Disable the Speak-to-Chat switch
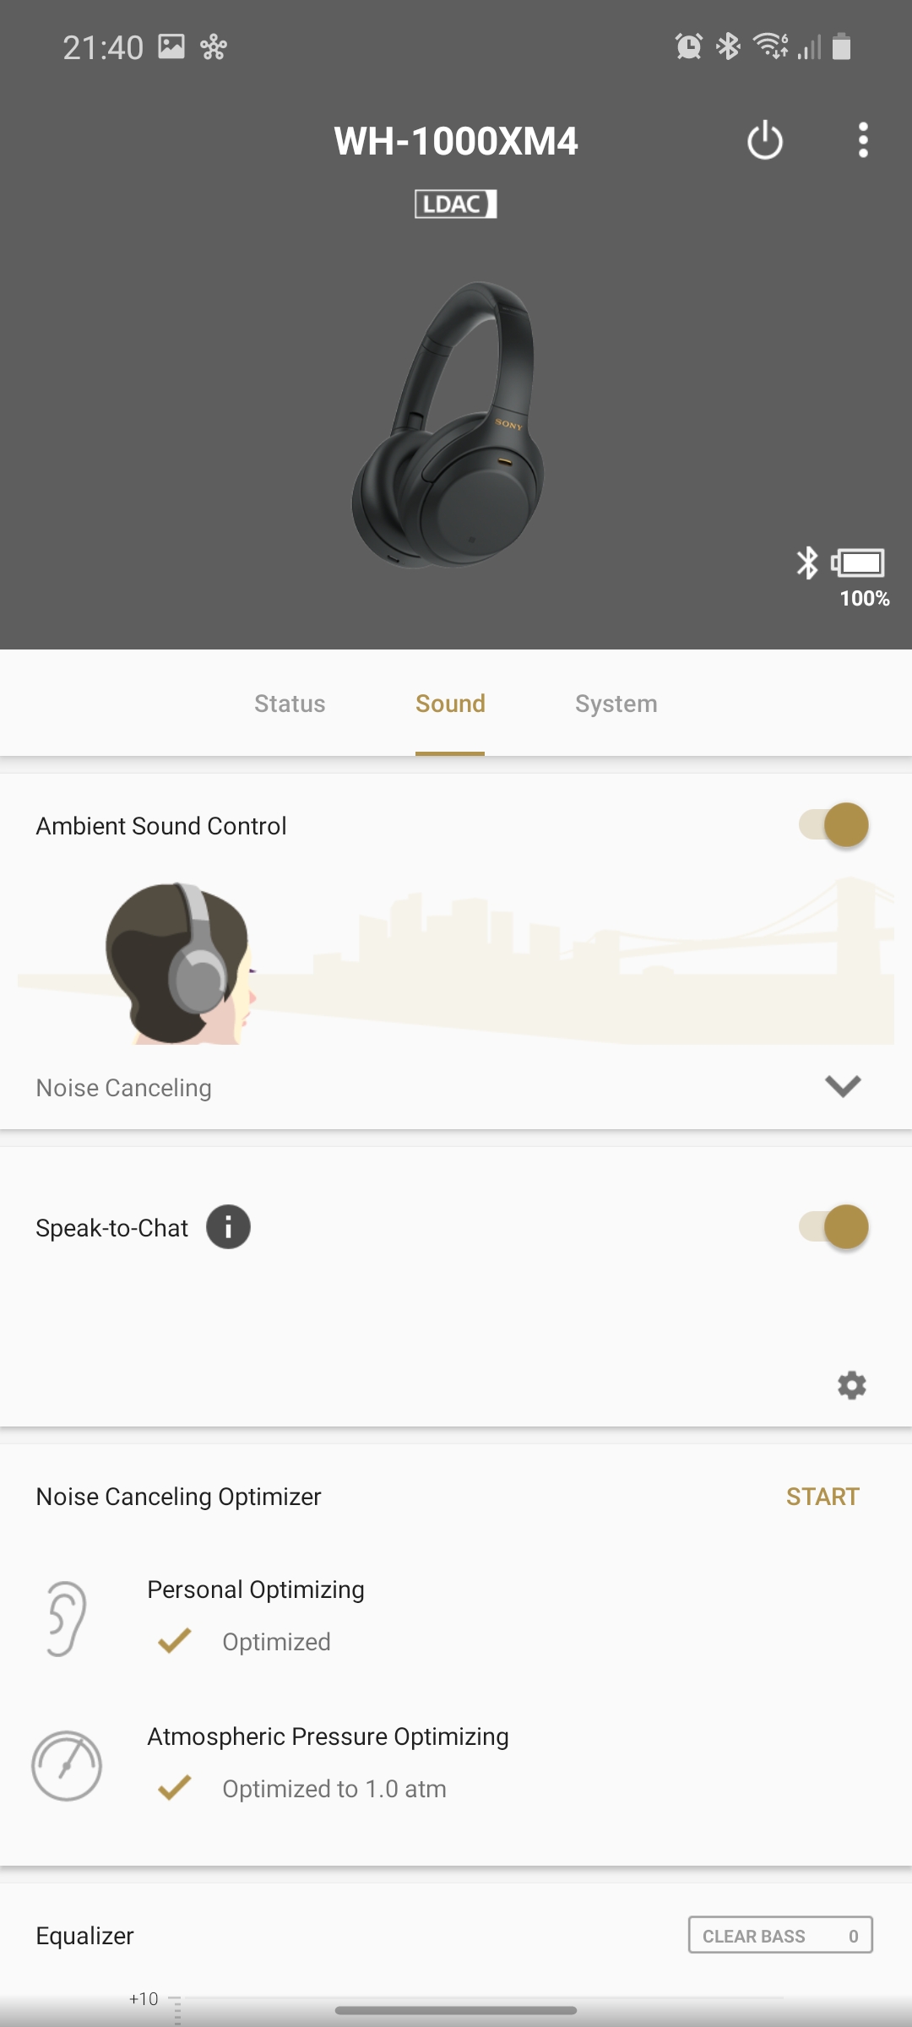Screen dimensions: 912x2027 (833, 1227)
